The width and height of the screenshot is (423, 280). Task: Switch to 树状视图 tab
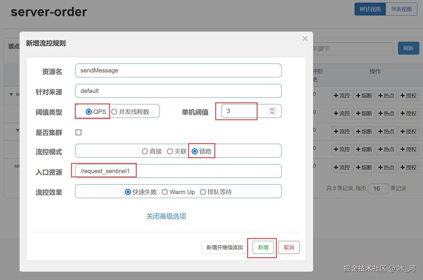tap(370, 9)
